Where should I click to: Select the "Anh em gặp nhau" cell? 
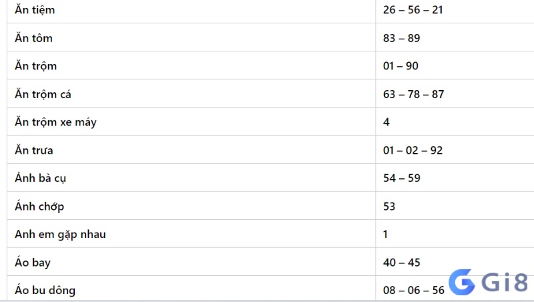click(191, 234)
